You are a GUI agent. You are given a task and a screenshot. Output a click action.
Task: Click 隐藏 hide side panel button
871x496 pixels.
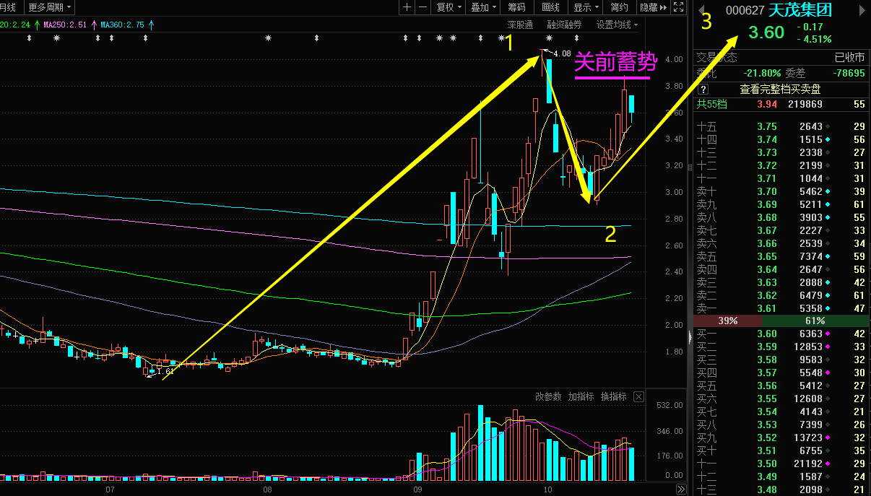coord(652,7)
